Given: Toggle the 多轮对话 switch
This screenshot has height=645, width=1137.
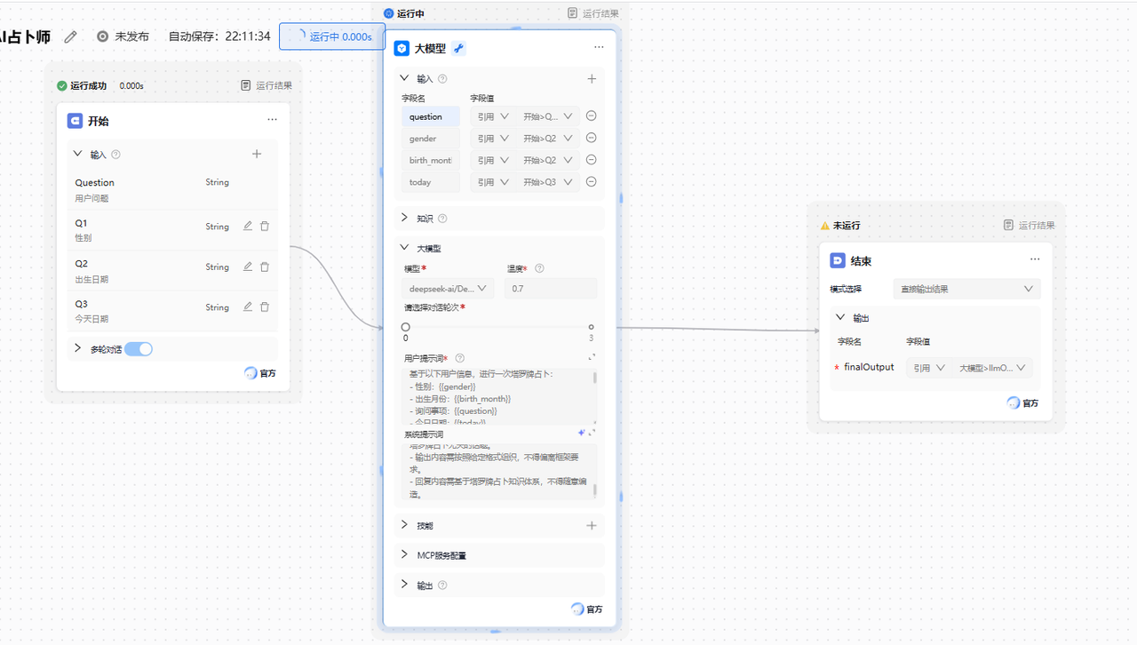Looking at the screenshot, I should (139, 349).
